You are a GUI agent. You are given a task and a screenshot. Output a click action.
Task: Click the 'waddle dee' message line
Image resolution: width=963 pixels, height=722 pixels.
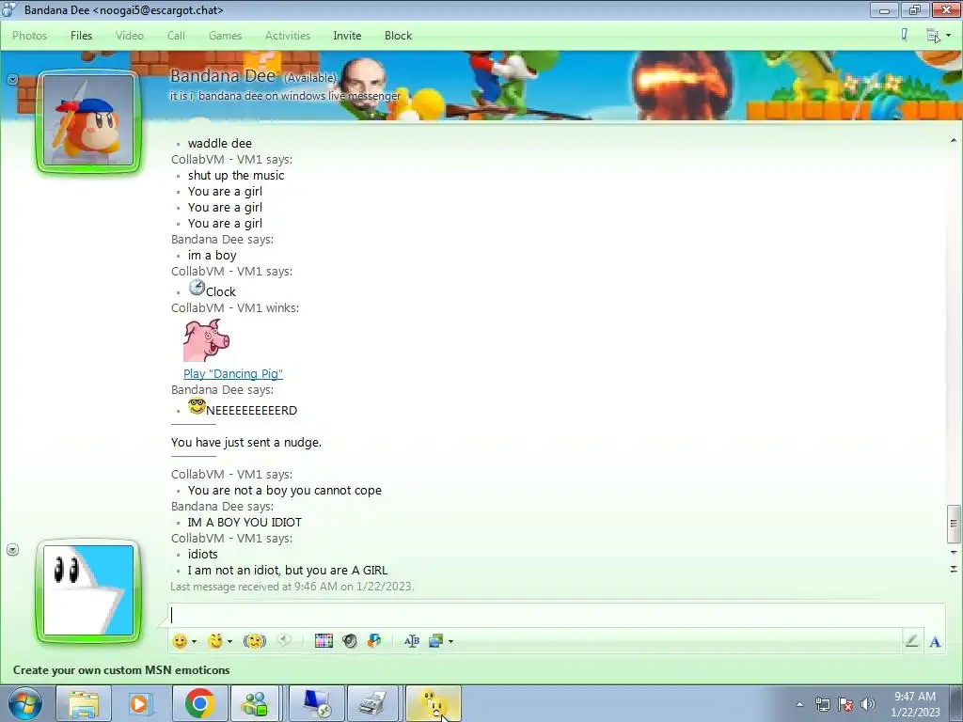click(x=220, y=144)
